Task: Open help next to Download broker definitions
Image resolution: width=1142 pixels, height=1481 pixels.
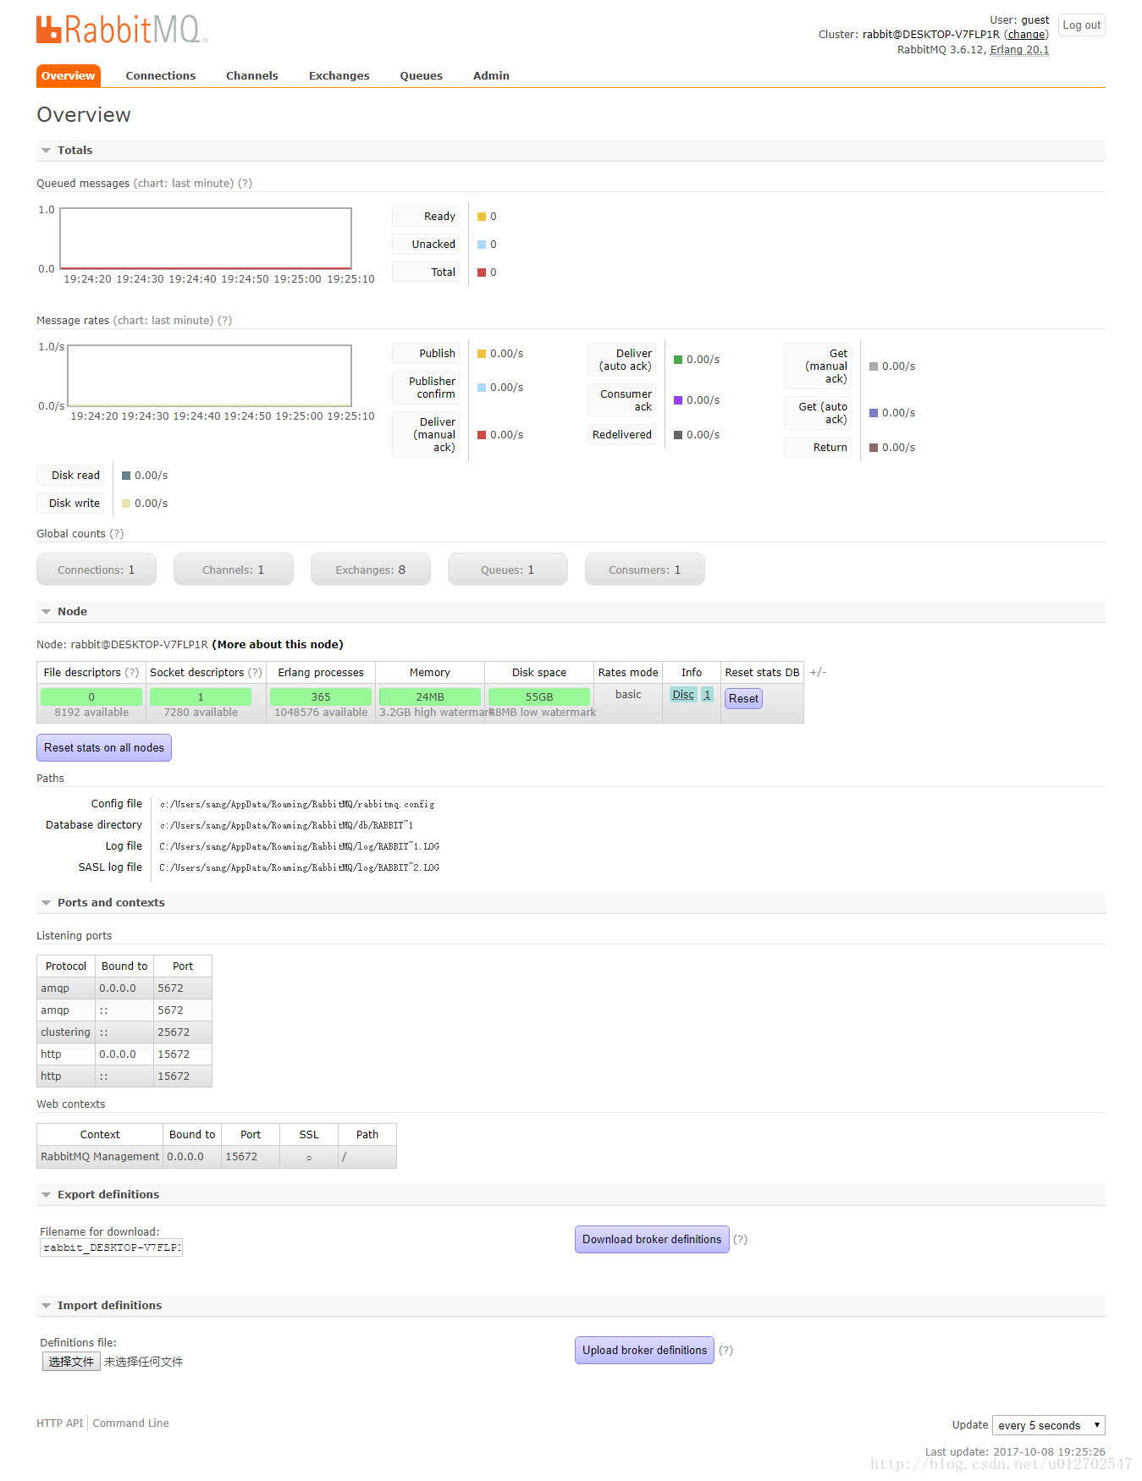Action: 740,1240
